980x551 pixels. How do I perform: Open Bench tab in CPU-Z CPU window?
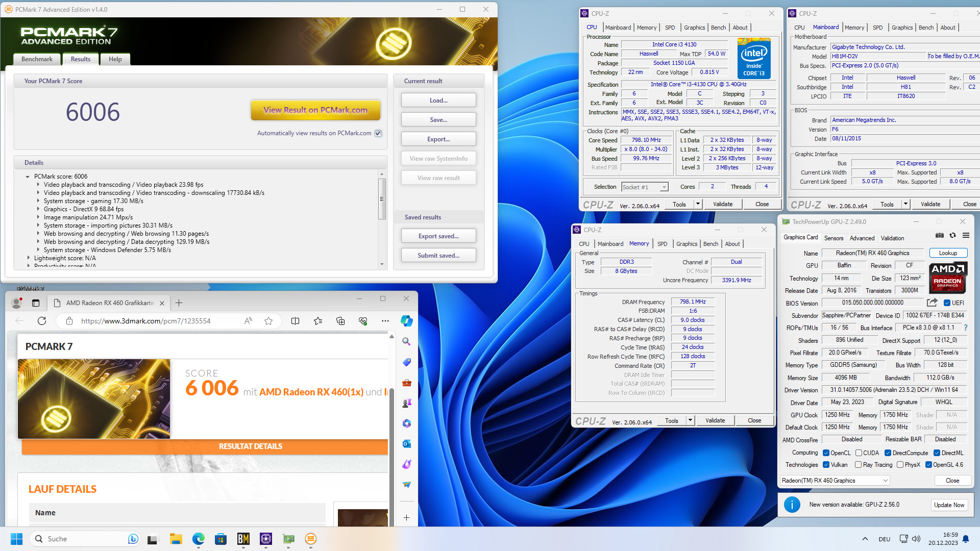718,28
